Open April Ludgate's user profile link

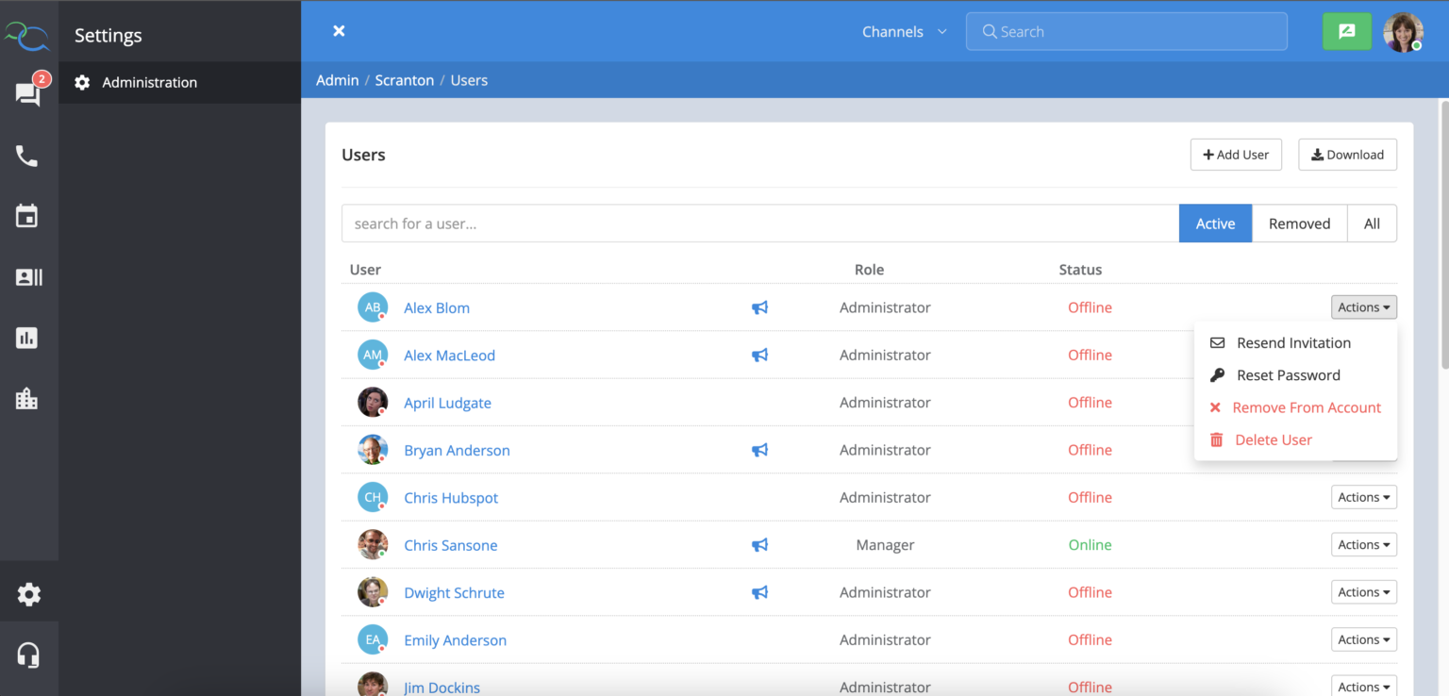[x=447, y=403]
